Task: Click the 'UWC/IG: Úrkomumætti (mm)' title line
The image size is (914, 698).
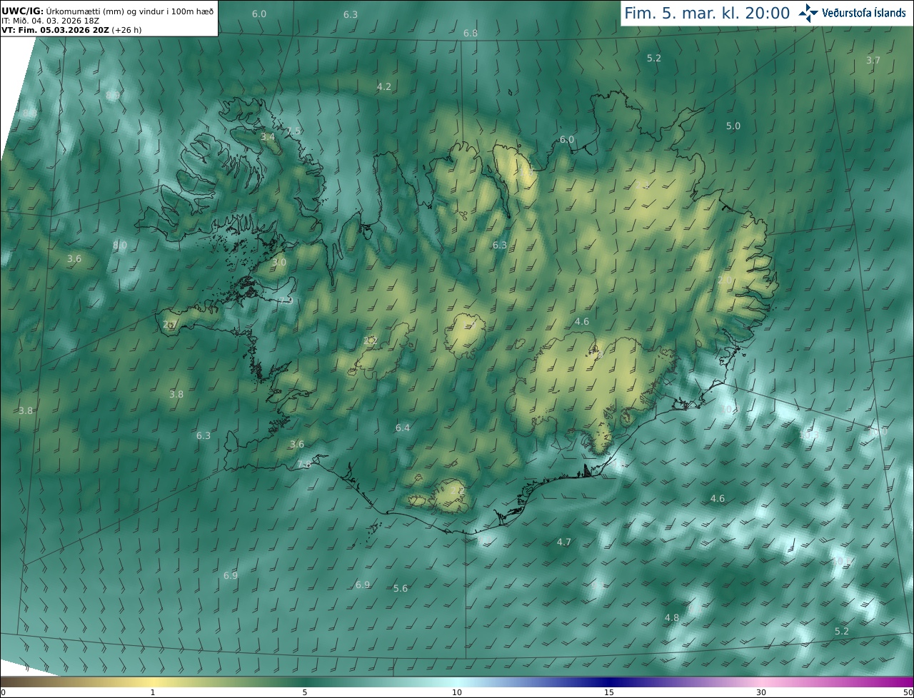Action: 109,10
